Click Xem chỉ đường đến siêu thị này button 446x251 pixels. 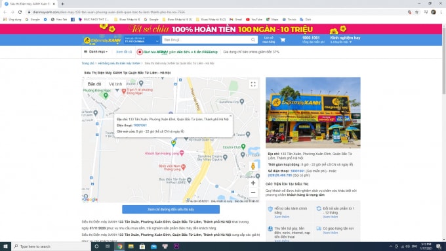pos(171,210)
